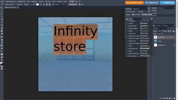Open the Изображение menu
Screen dimensions: 178x100
pos(21,1)
